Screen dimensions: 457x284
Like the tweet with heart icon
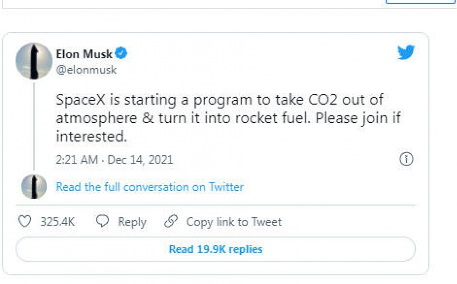25,222
